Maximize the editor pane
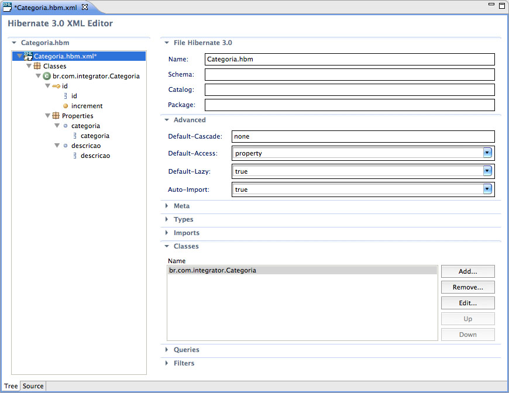This screenshot has width=509, height=393. [502, 6]
